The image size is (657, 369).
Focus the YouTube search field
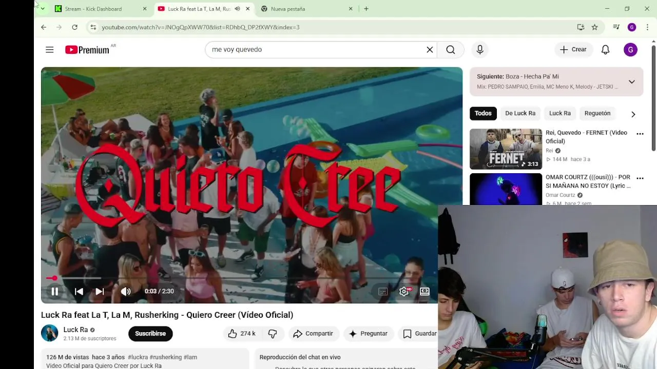[316, 50]
